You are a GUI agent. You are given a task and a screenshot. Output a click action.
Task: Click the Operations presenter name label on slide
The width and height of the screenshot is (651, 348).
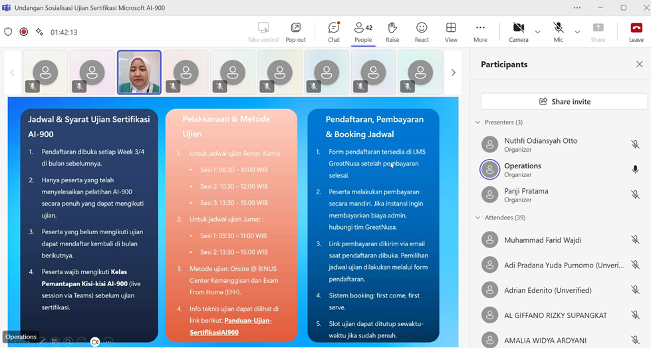[x=21, y=337]
